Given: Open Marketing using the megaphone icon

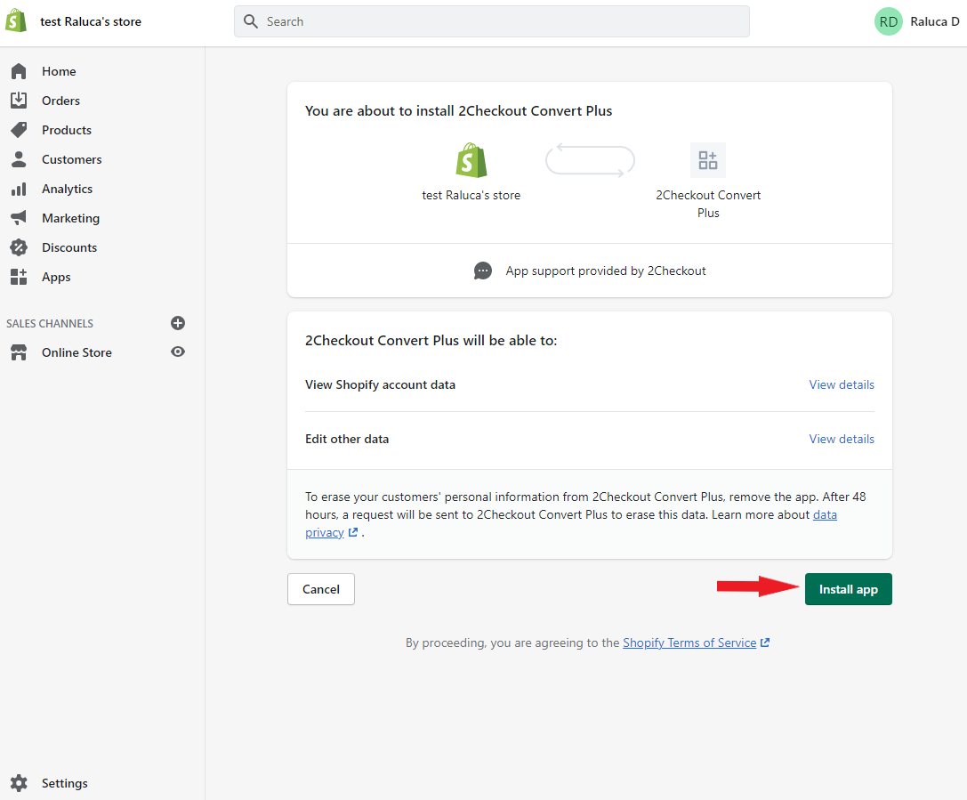Looking at the screenshot, I should pos(20,217).
